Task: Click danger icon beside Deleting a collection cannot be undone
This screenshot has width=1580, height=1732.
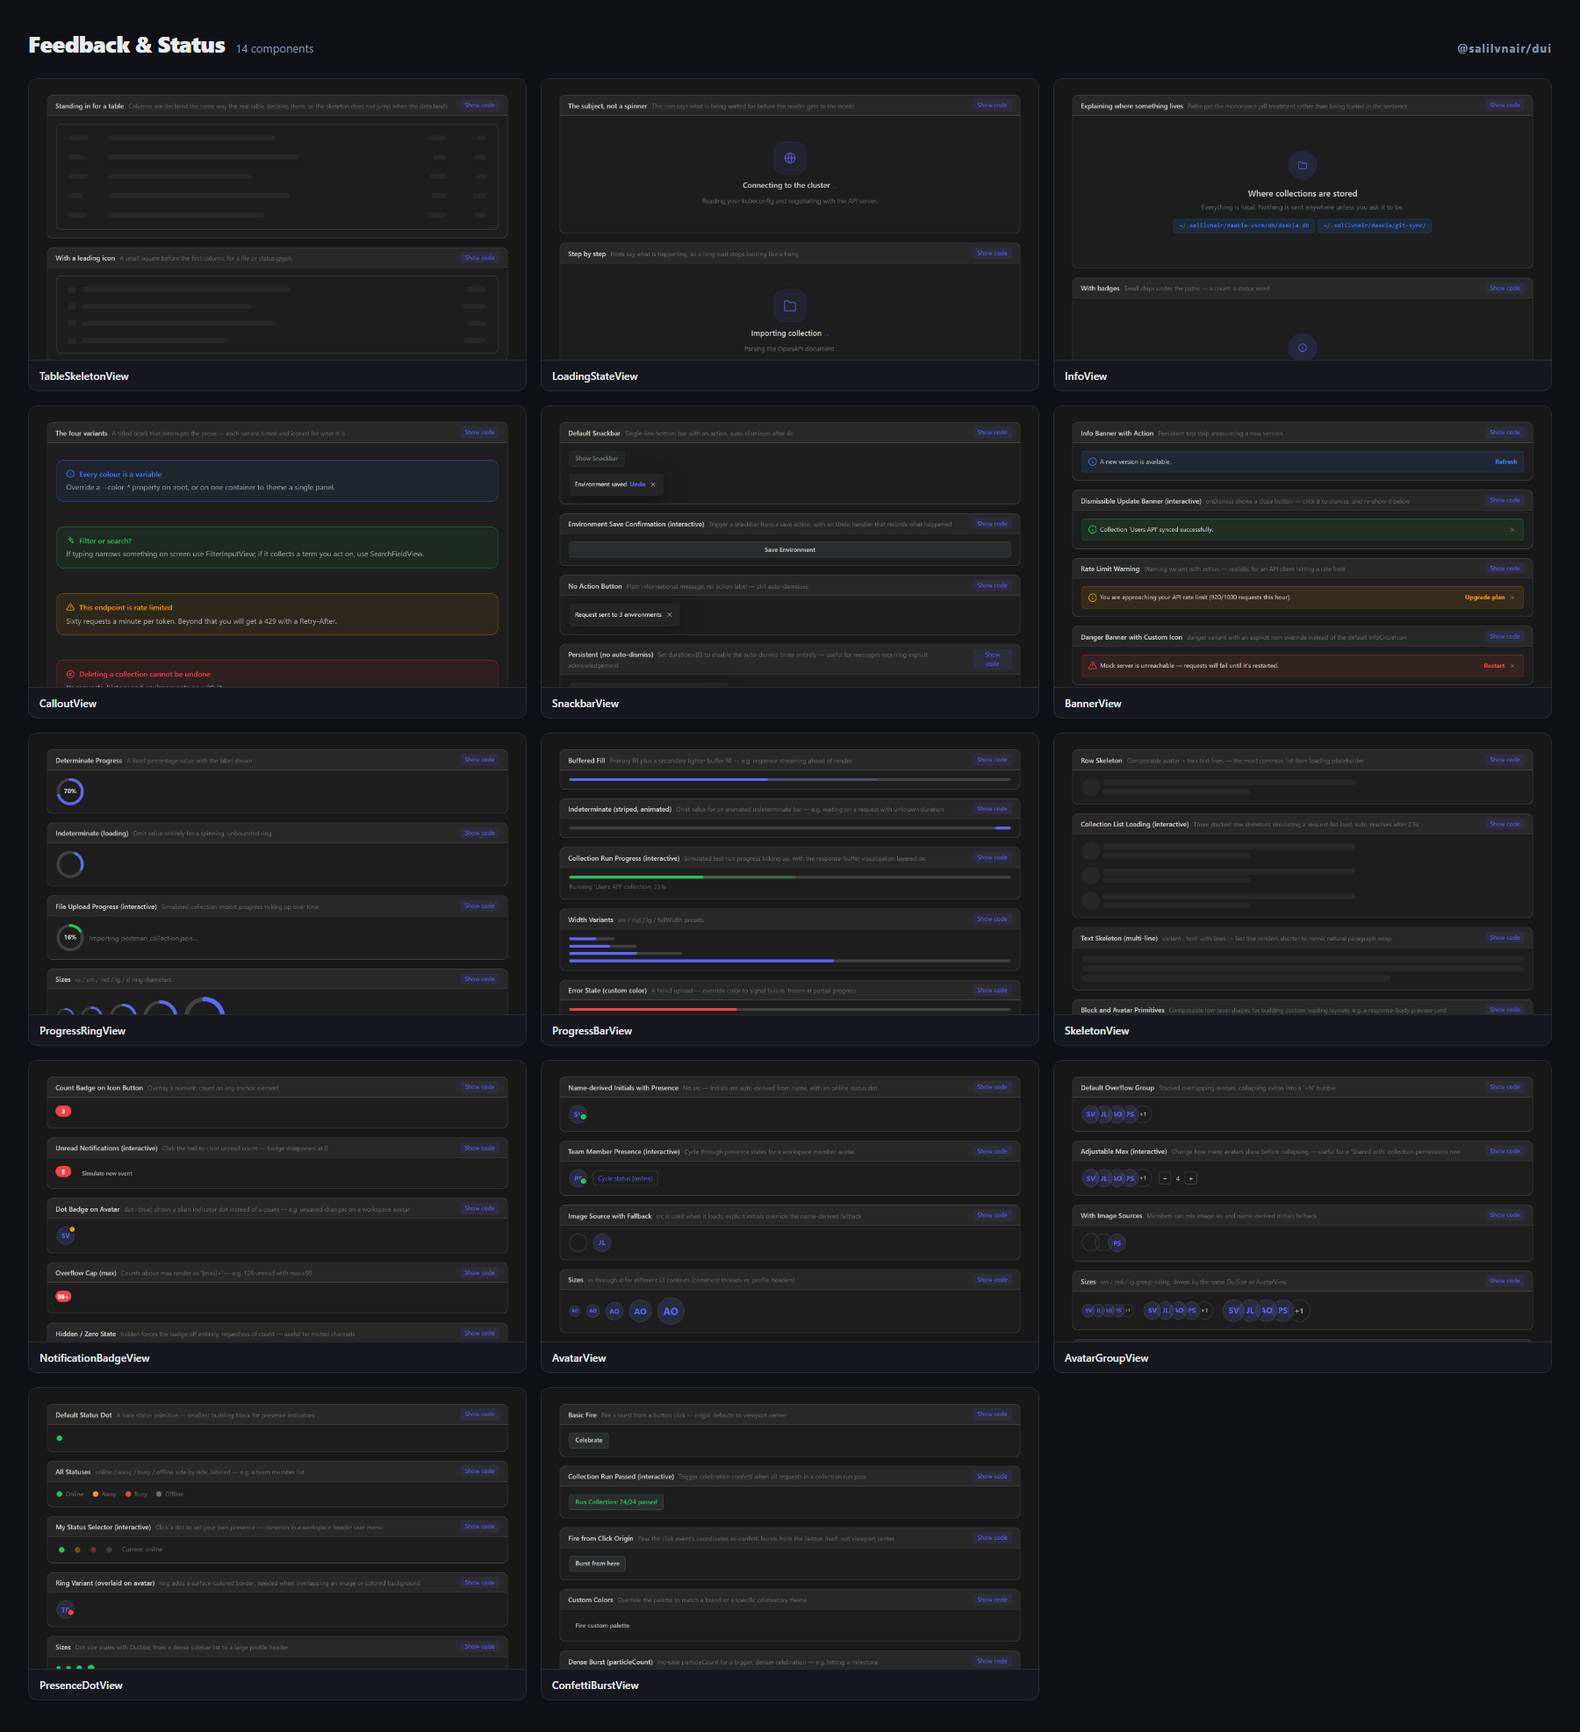Action: coord(70,674)
